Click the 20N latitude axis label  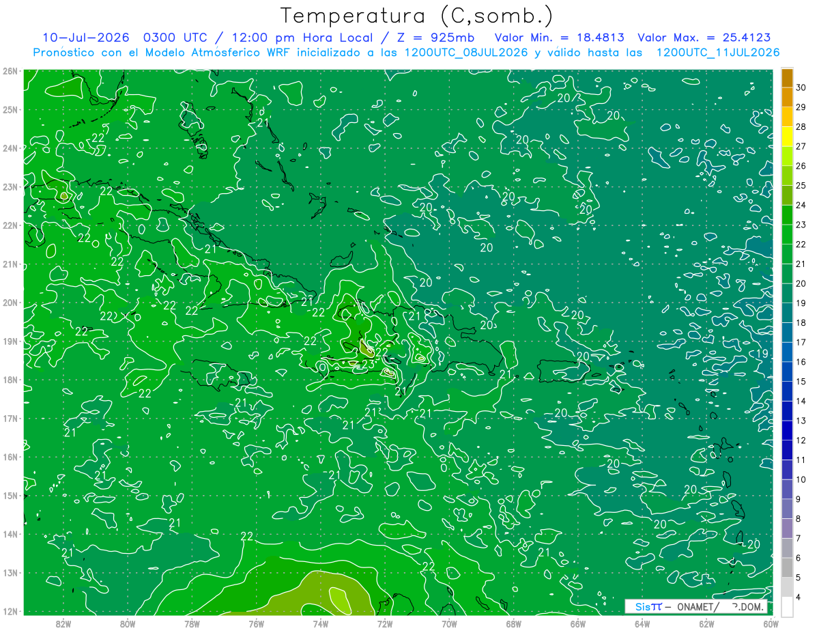coord(10,302)
